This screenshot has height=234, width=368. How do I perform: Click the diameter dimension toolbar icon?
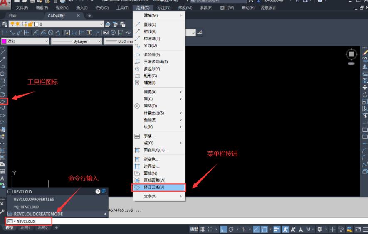pyautogui.click(x=51, y=33)
